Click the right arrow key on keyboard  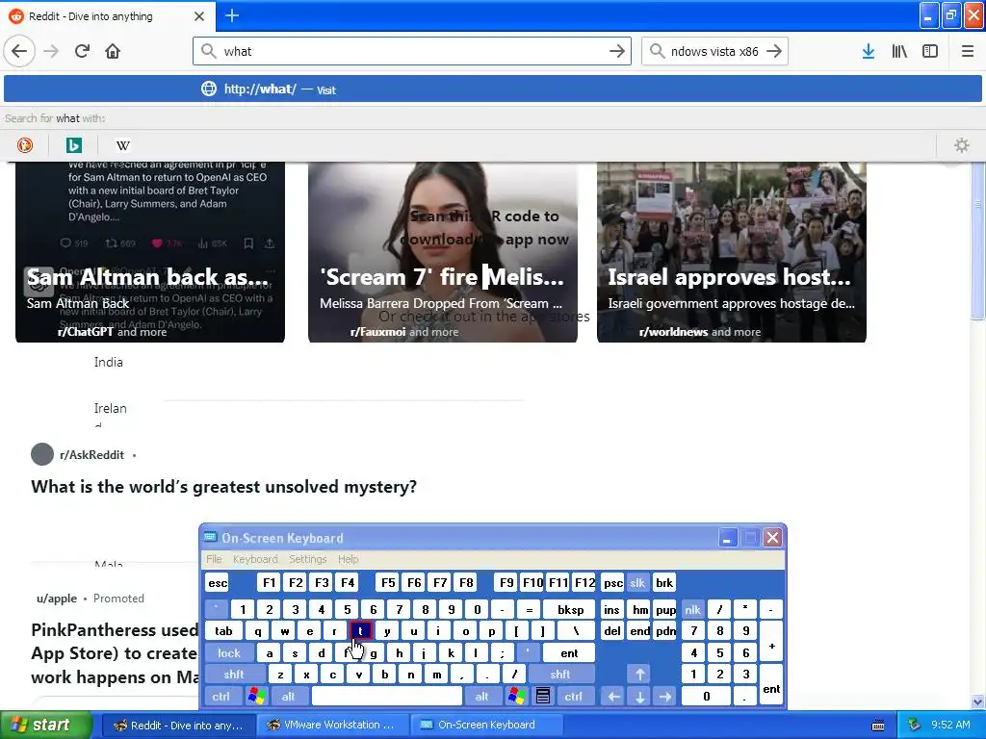[664, 697]
